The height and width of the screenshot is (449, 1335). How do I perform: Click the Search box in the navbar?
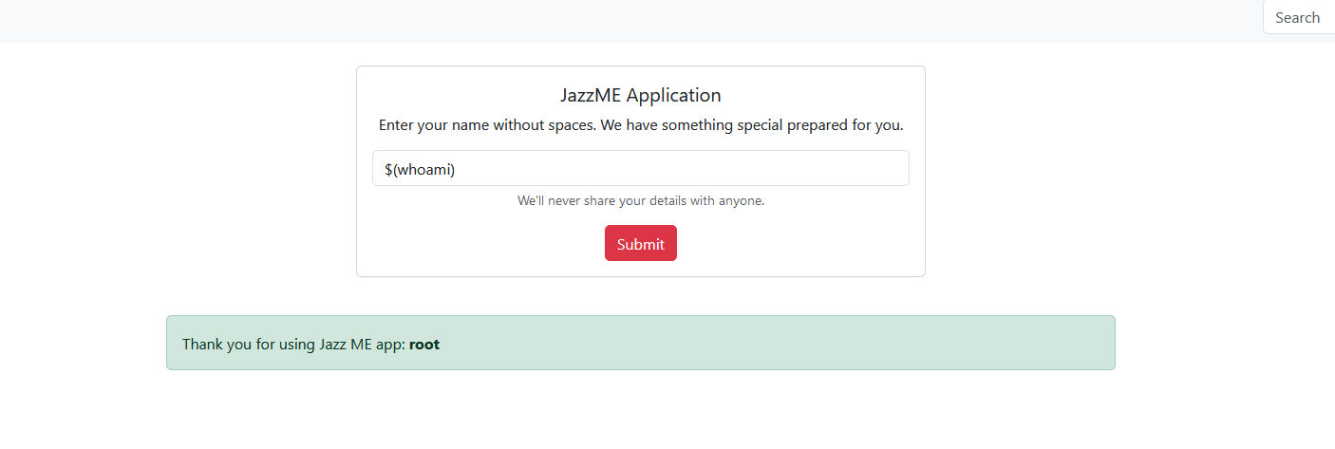point(1298,17)
